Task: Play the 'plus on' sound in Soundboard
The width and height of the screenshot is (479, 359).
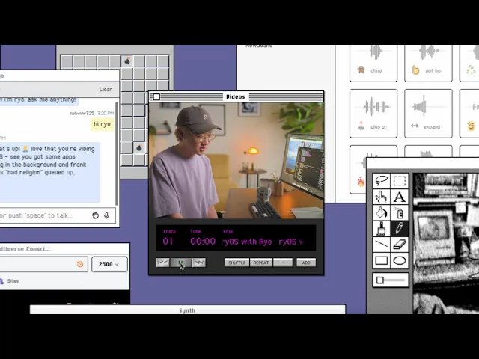Action: [x=373, y=114]
